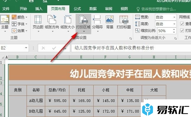Click the 中班 header cell
Screen dimensions: 191x117
[x=130, y=90]
